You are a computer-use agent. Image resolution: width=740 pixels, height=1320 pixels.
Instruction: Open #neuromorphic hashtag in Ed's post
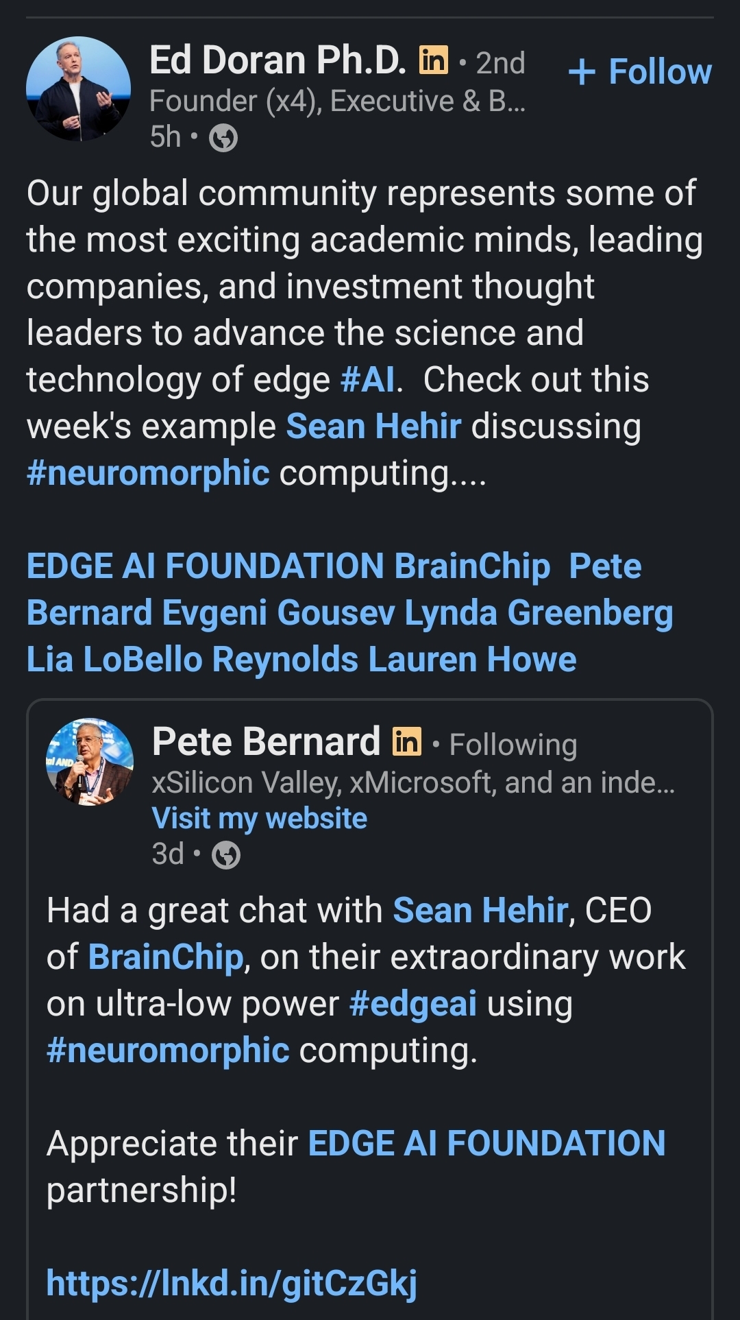tap(148, 473)
